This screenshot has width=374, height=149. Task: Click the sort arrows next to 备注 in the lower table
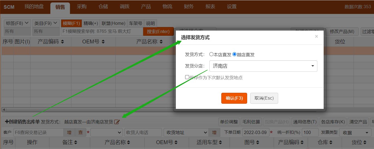point(75,142)
